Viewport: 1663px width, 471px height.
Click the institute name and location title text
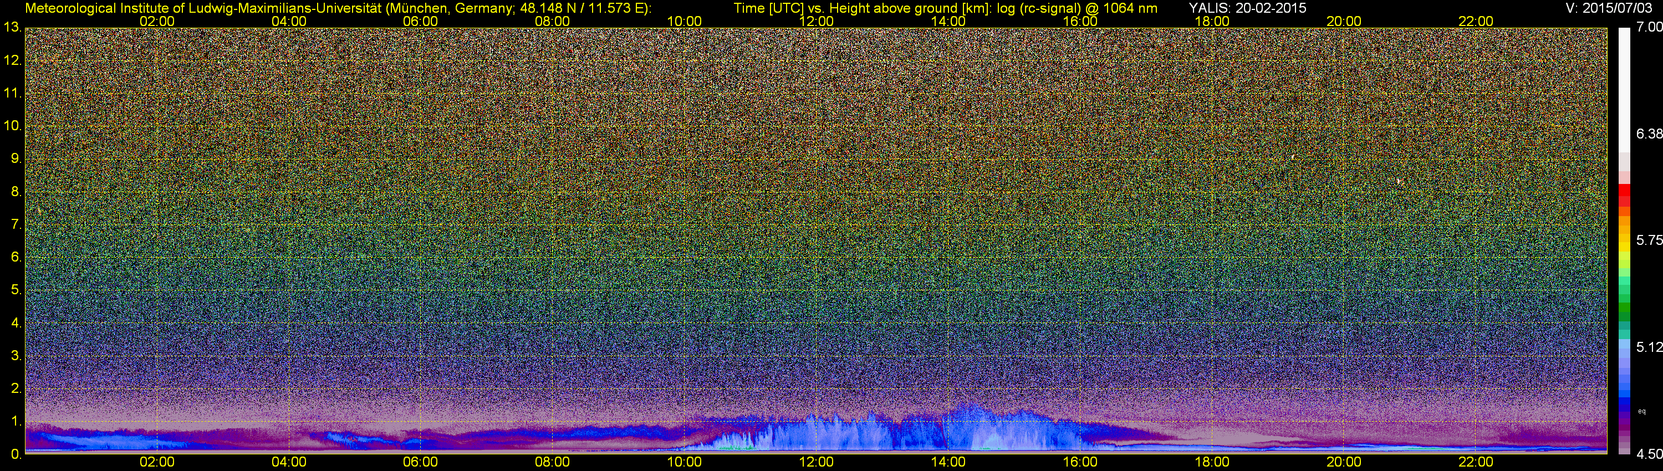338,8
